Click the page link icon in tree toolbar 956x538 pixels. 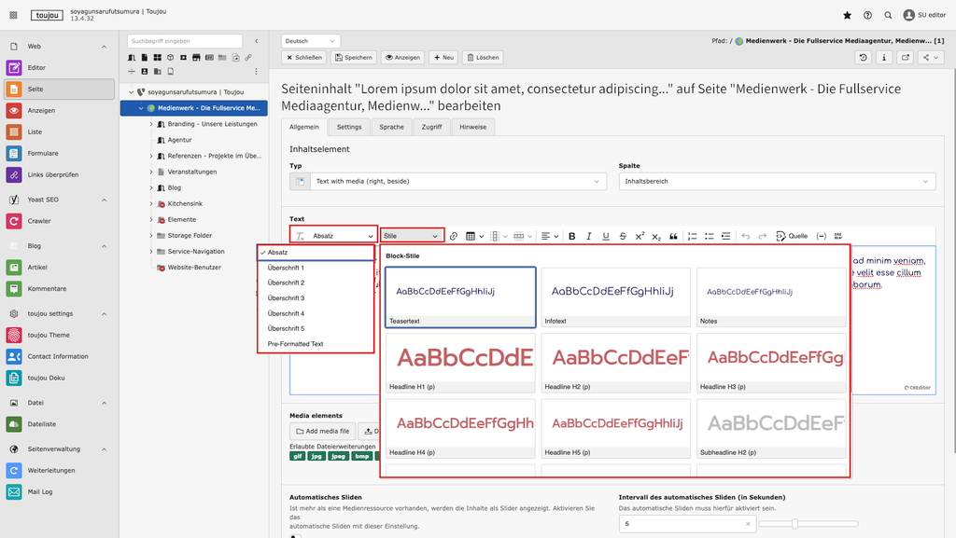pyautogui.click(x=248, y=57)
